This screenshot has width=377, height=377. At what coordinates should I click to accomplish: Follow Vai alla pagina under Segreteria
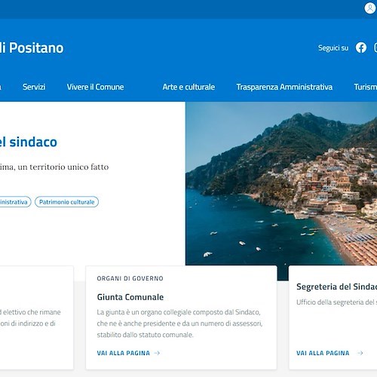click(x=323, y=353)
